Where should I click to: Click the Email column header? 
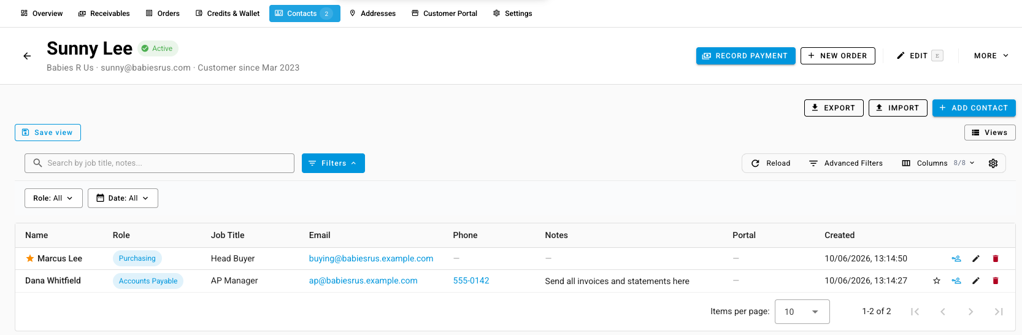pyautogui.click(x=320, y=236)
